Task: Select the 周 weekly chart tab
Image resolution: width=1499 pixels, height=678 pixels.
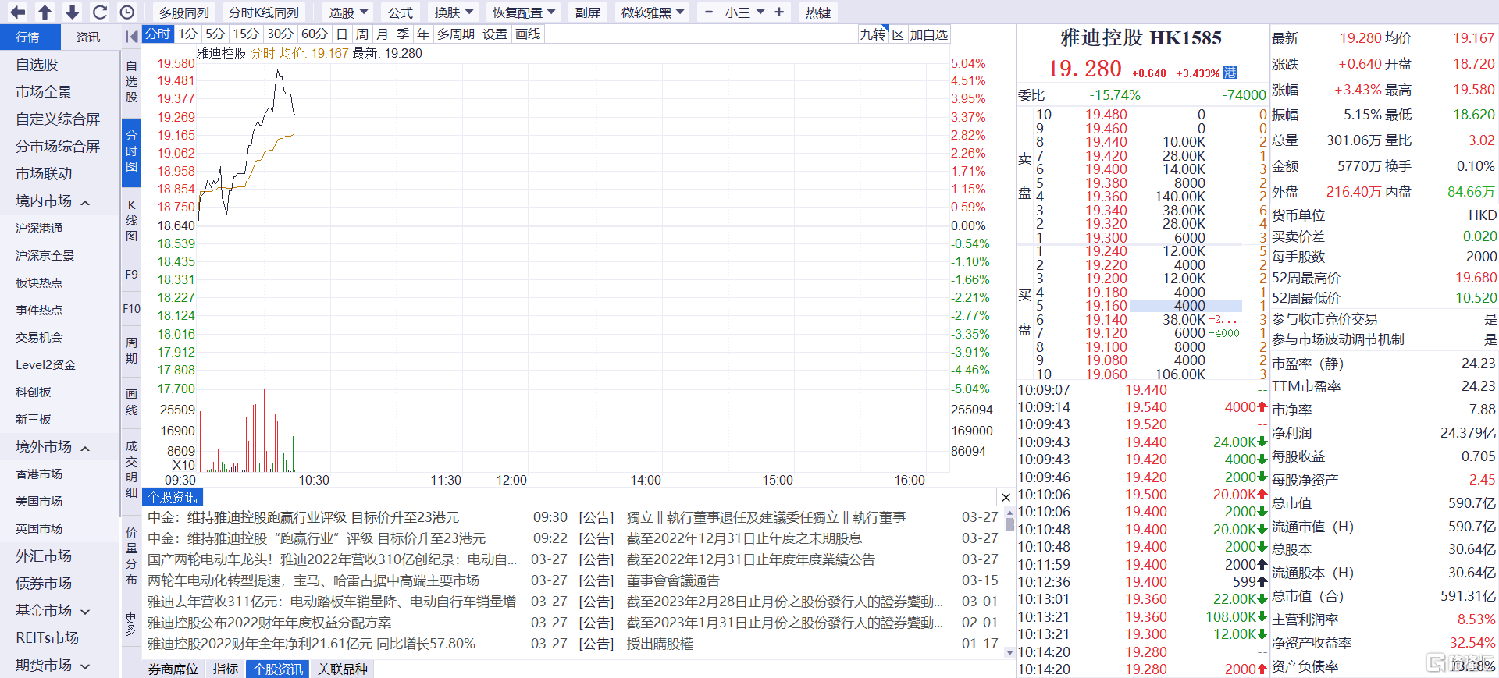Action: coord(362,34)
